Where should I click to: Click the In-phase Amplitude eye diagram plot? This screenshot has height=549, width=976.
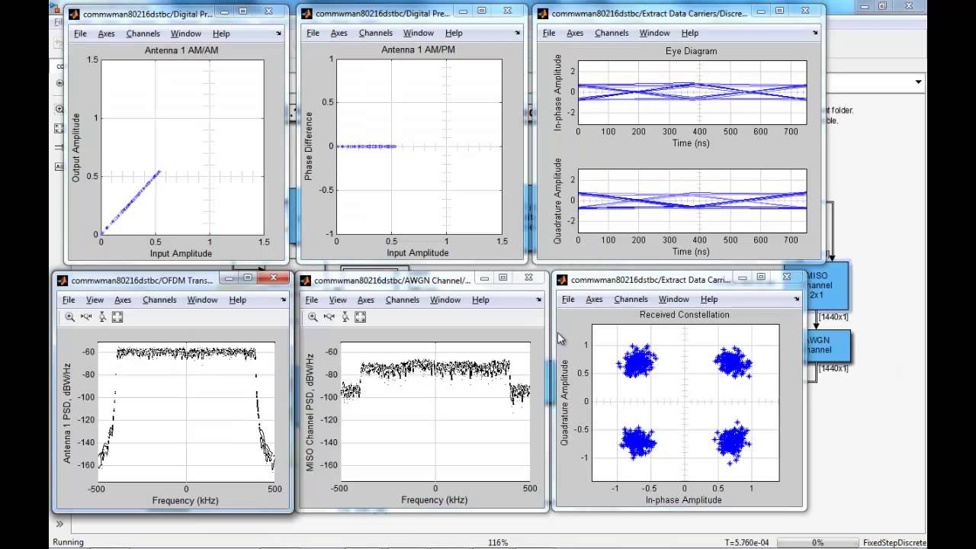tap(692, 92)
